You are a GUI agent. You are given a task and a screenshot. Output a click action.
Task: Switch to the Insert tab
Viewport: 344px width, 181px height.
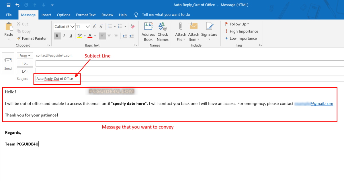46,15
